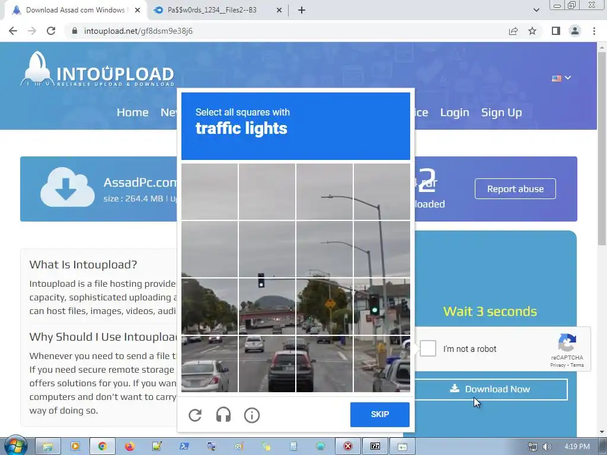Open a new browser tab
The height and width of the screenshot is (455, 607).
click(302, 11)
